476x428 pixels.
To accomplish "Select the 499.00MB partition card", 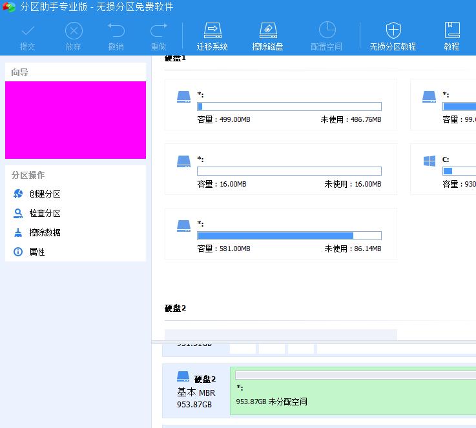I will point(281,105).
